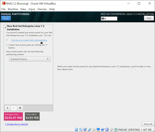Screen dimensions: 155x132
Task: Click the display settings monitor icon in status bar
Action: 98,129
